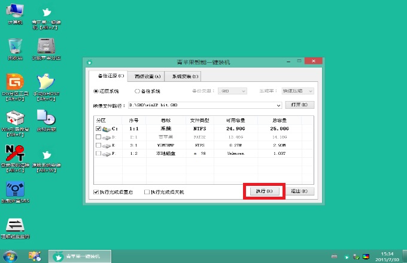Click the 本地磁盘 volume label cell
The height and width of the screenshot is (263, 407).
pyautogui.click(x=166, y=154)
